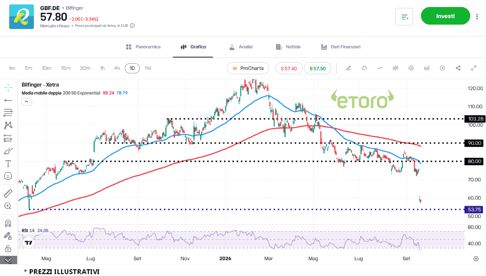Share the chart via share icon
This screenshot has width=486, height=276.
pyautogui.click(x=458, y=68)
